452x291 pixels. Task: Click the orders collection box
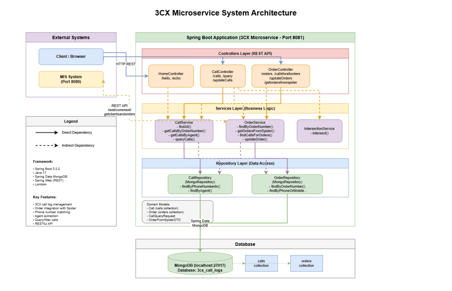pos(306,263)
